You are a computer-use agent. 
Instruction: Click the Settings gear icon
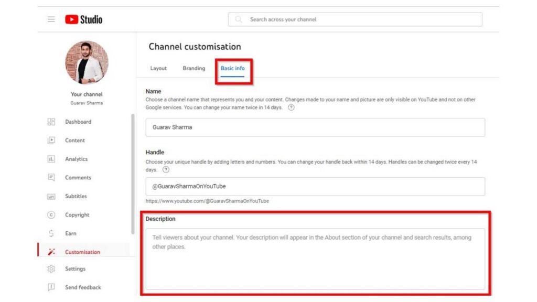pyautogui.click(x=51, y=269)
